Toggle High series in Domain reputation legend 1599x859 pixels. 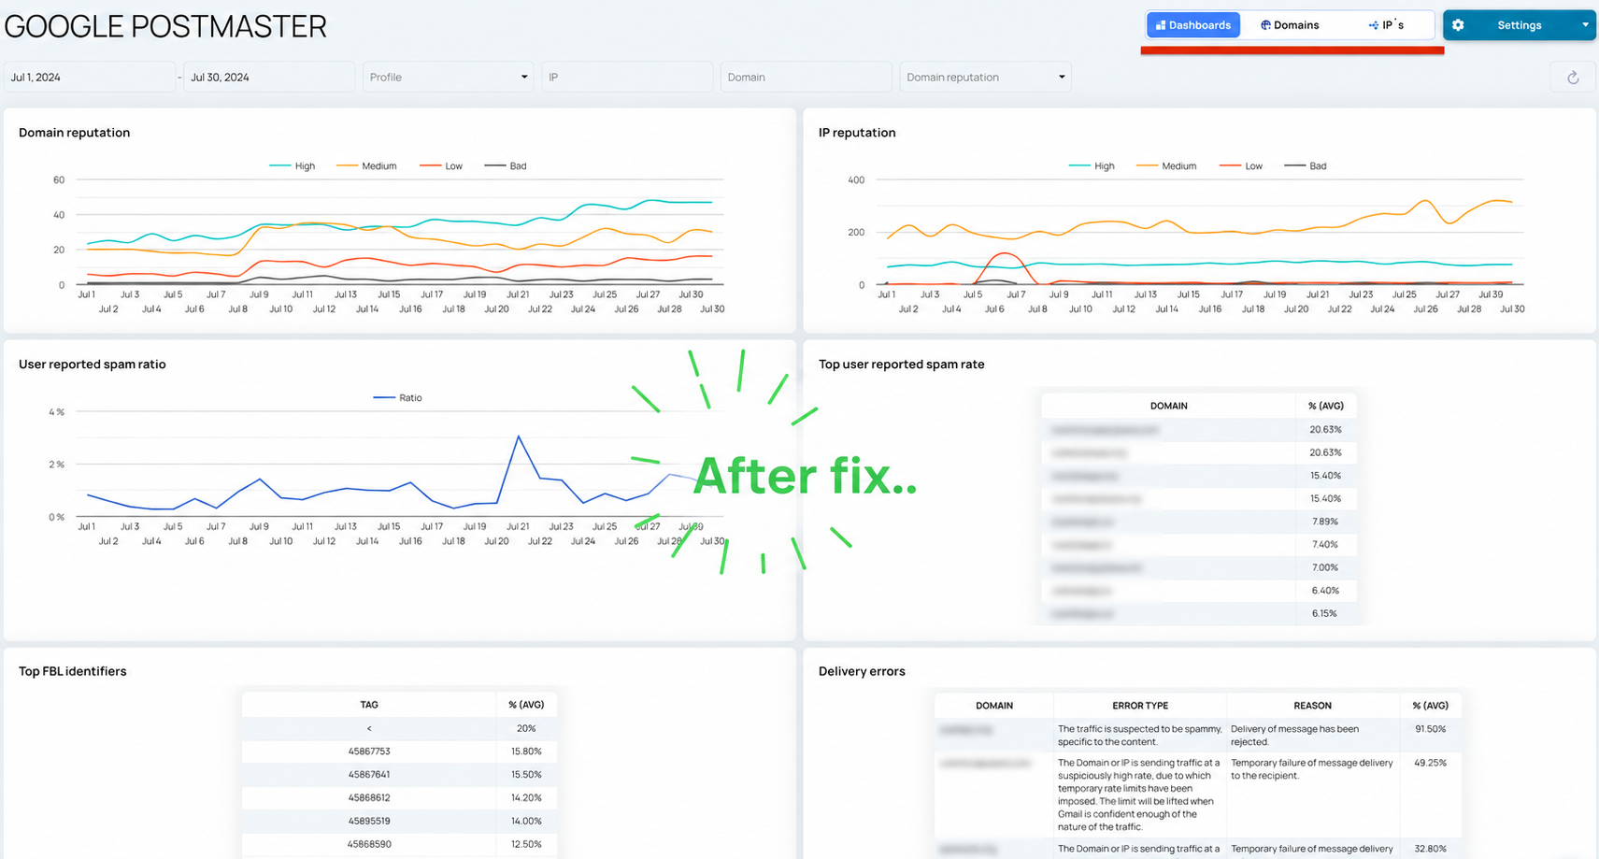[x=293, y=166]
